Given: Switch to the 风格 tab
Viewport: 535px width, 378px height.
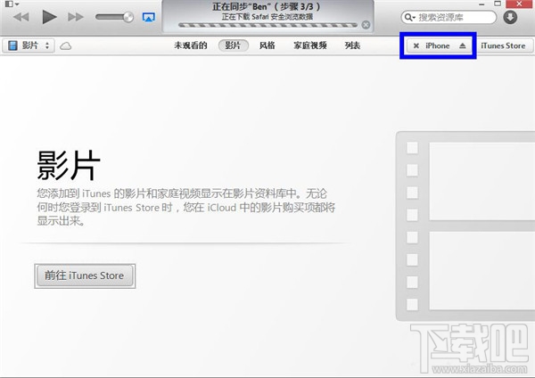Looking at the screenshot, I should click(x=267, y=45).
